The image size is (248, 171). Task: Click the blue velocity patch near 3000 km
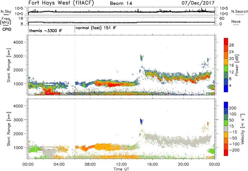141,121
